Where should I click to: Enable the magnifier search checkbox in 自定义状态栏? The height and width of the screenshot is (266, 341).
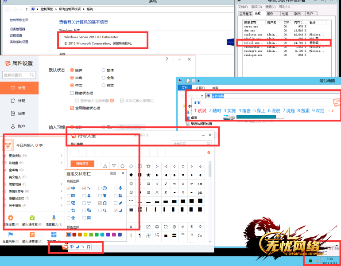click(100, 211)
